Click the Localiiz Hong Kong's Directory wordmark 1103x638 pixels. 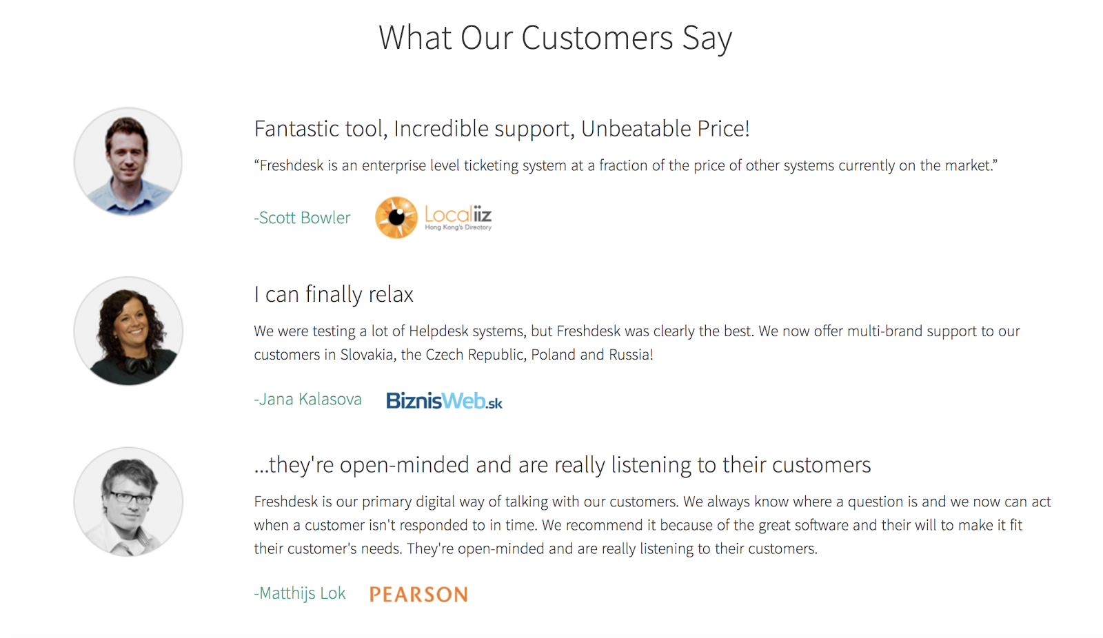click(458, 218)
